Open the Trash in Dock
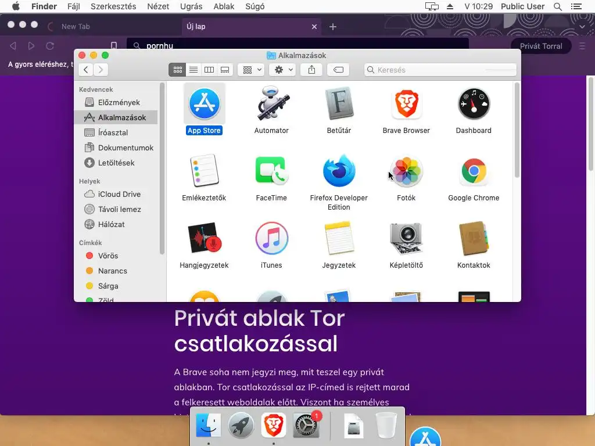 pyautogui.click(x=386, y=425)
